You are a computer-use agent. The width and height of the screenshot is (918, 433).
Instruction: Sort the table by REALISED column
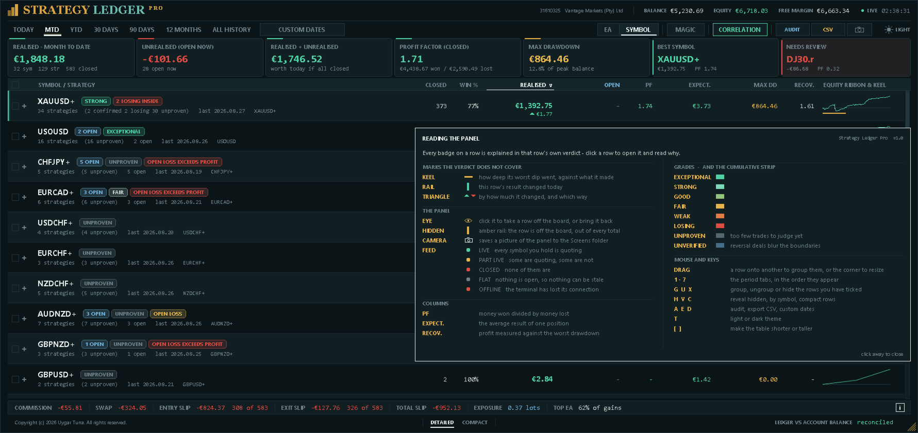point(536,85)
